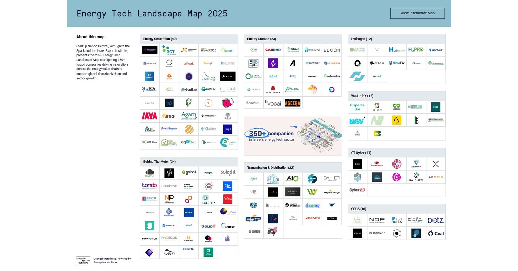Select the Disperse Bio logo
The width and height of the screenshot is (518, 271).
click(x=357, y=107)
